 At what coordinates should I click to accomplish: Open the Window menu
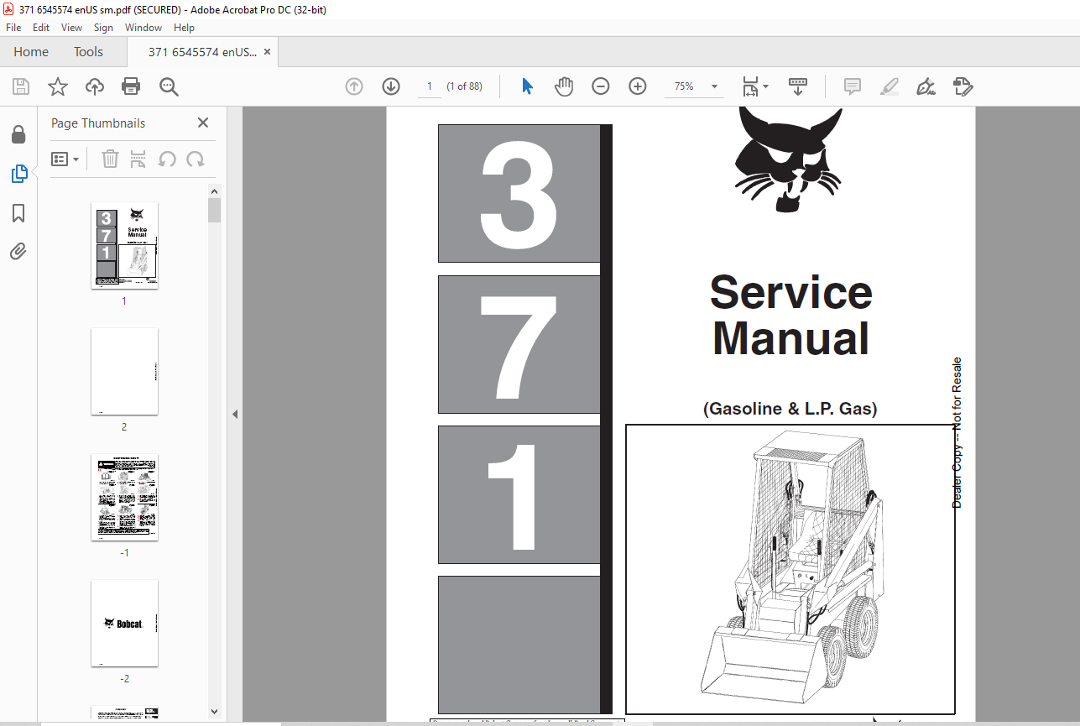(143, 28)
